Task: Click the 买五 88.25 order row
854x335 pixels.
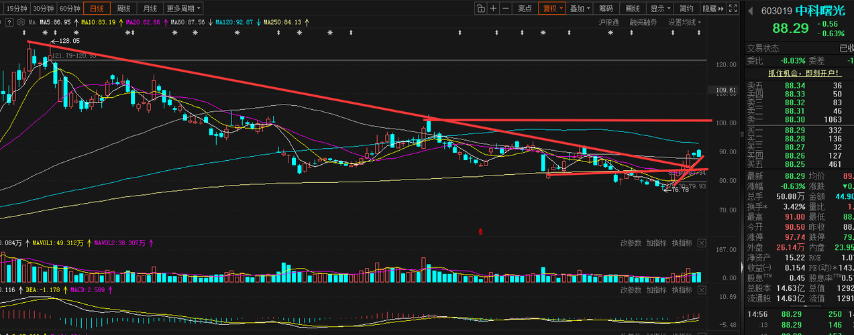Action: tap(799, 164)
